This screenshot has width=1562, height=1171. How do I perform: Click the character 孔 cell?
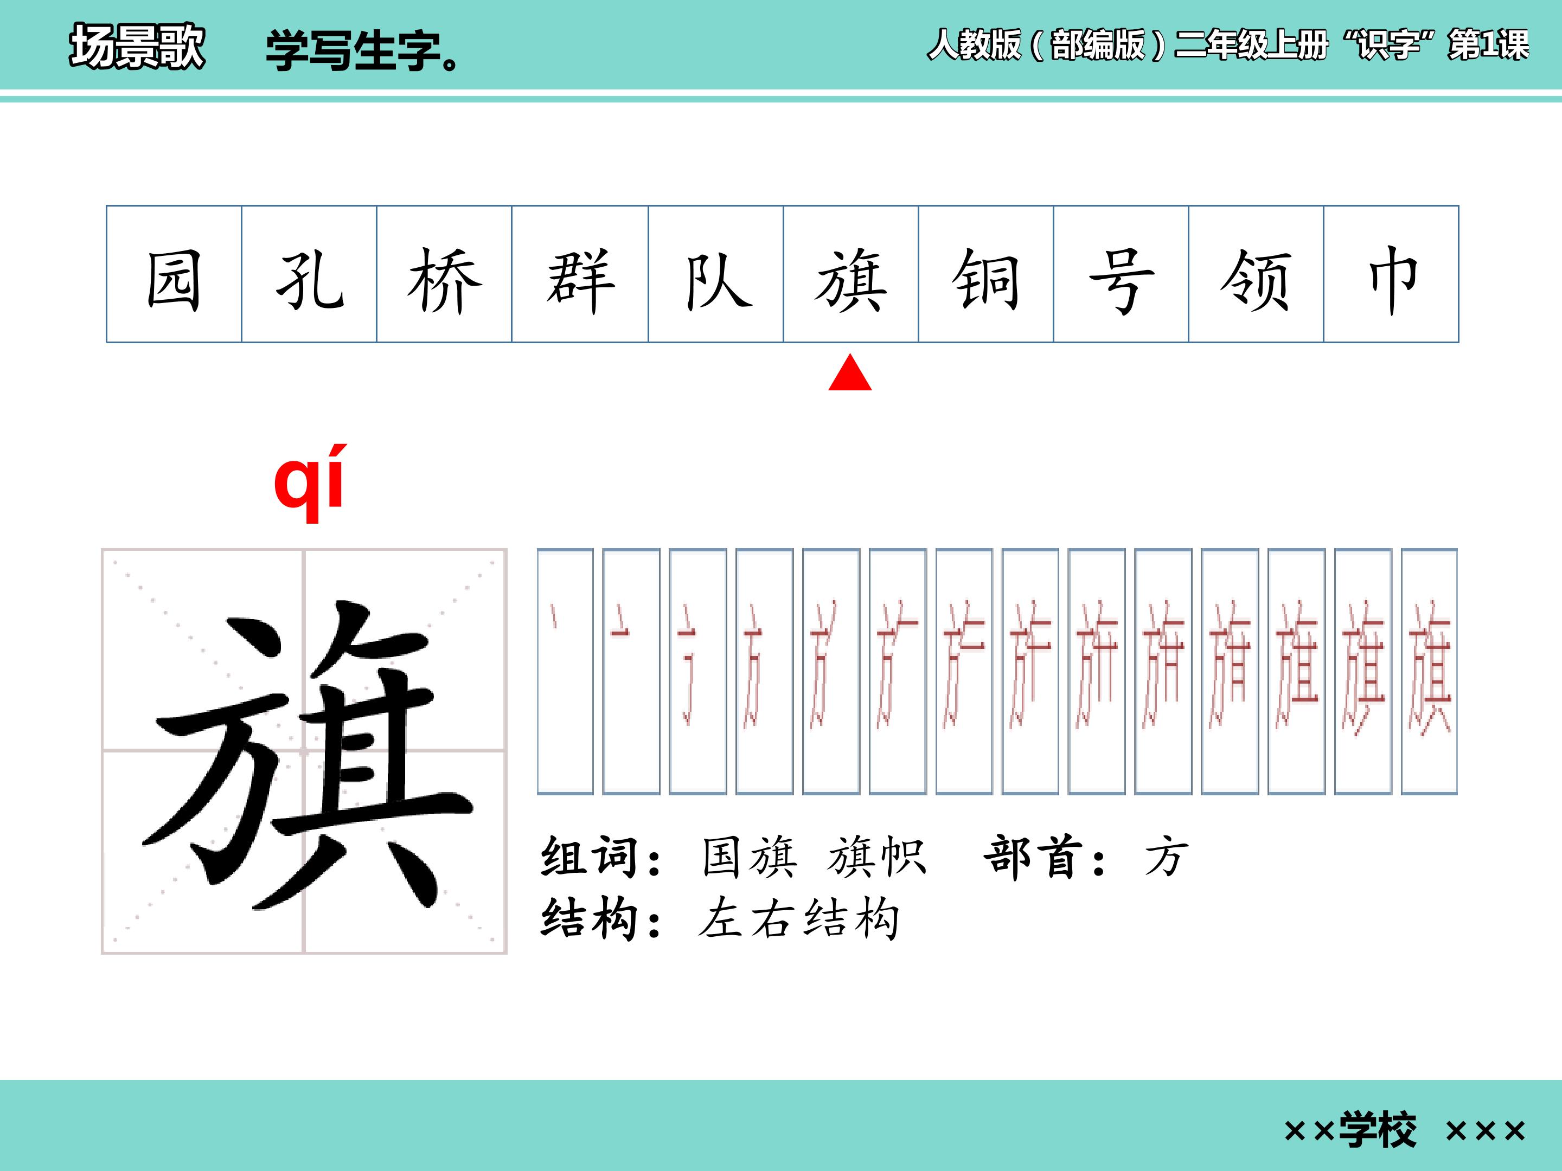click(309, 274)
